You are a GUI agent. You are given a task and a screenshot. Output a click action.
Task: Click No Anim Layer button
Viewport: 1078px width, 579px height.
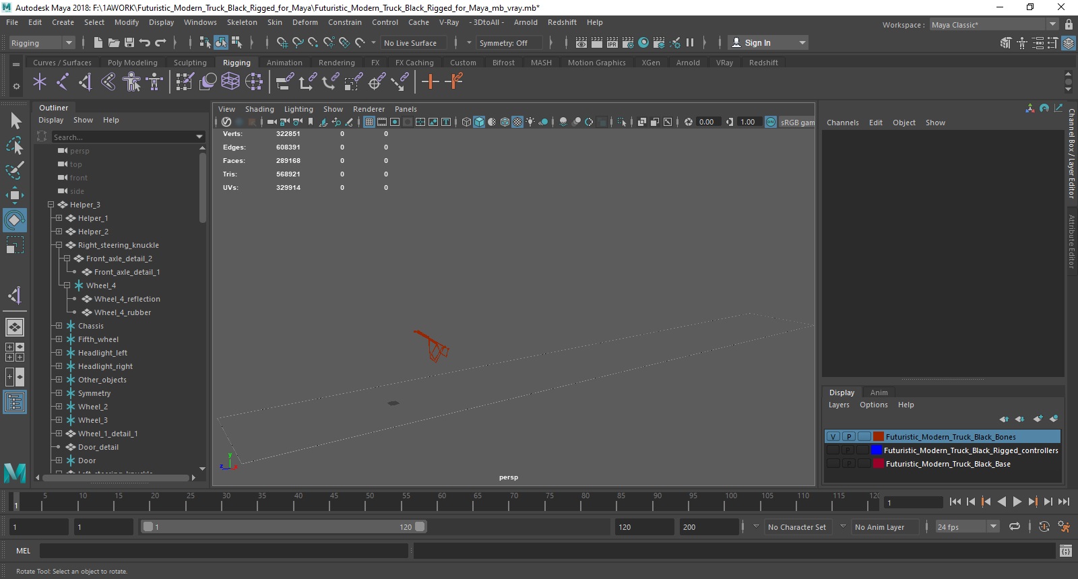click(883, 527)
